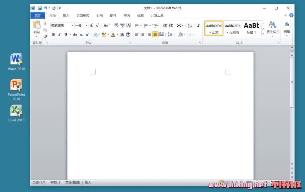
Task: Open the line spacing dropdown
Action: point(170,34)
